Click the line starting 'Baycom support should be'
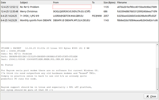Viewport: 159px width, 100px height. [46, 87]
